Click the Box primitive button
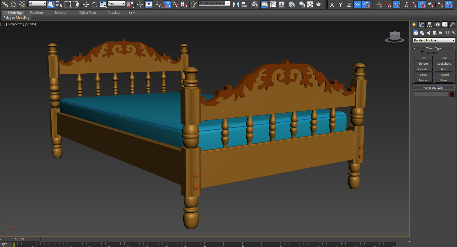457x247 pixels. 423,58
